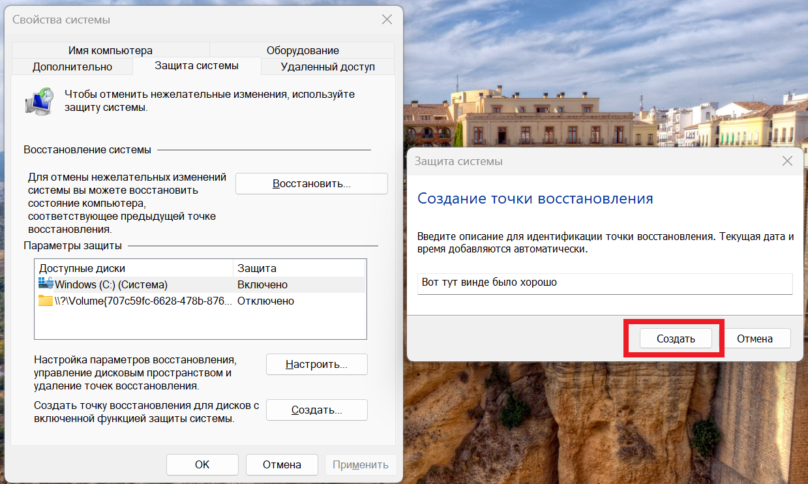Open the Оборудование tab
The width and height of the screenshot is (808, 484).
pyautogui.click(x=303, y=50)
